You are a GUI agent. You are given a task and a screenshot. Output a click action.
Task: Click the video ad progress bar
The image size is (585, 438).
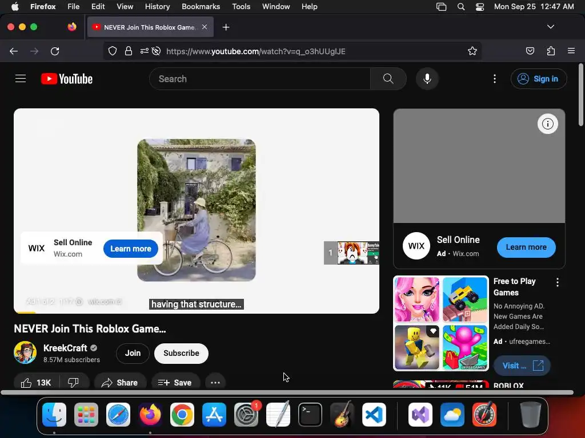197,313
